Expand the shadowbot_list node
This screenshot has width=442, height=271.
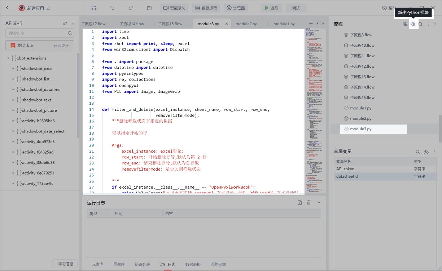click(13, 79)
